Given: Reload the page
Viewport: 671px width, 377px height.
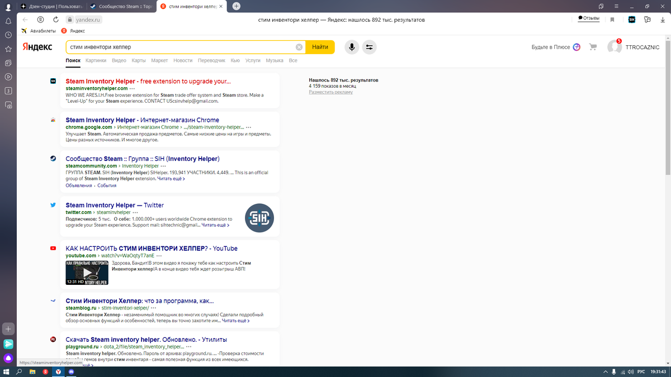Looking at the screenshot, I should [x=55, y=19].
